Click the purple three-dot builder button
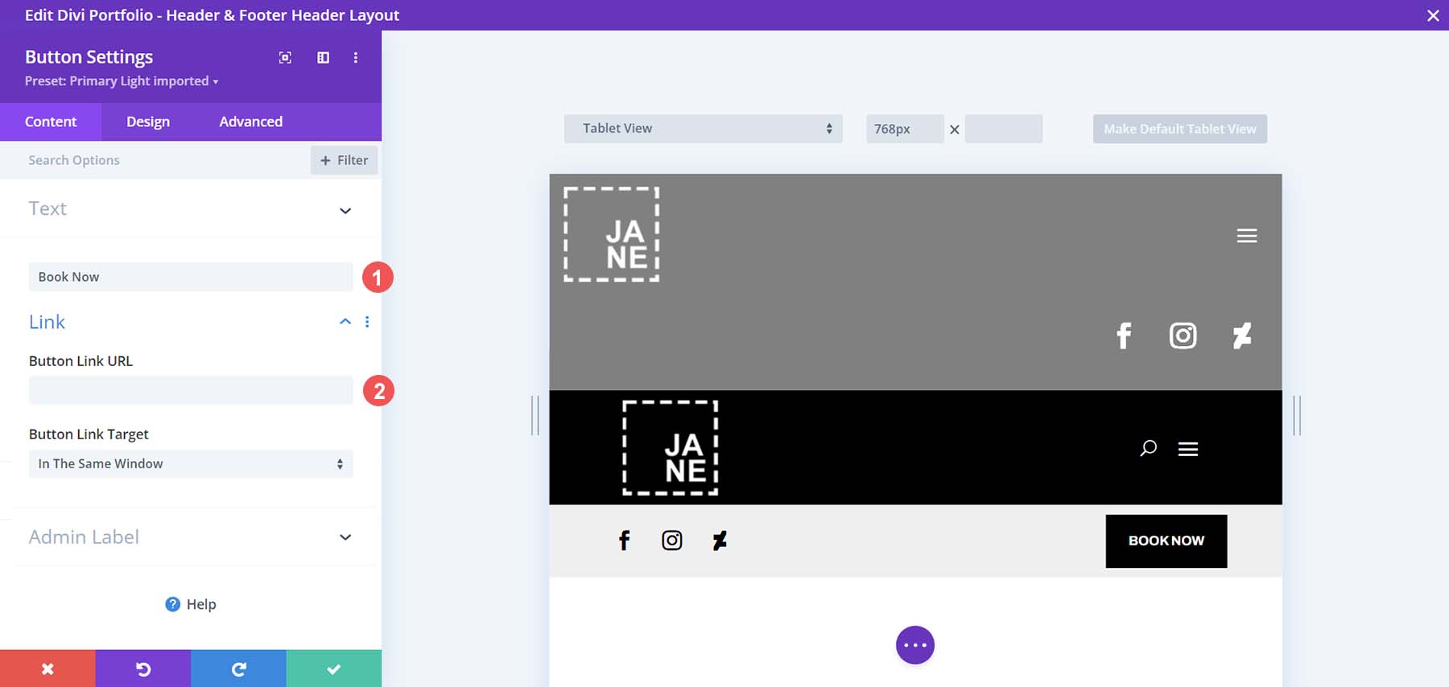1449x687 pixels. point(914,645)
